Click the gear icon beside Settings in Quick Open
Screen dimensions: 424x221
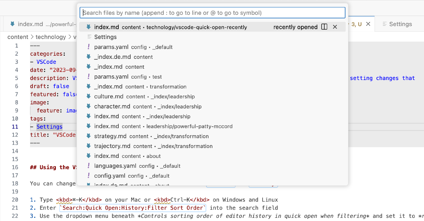tap(88, 37)
